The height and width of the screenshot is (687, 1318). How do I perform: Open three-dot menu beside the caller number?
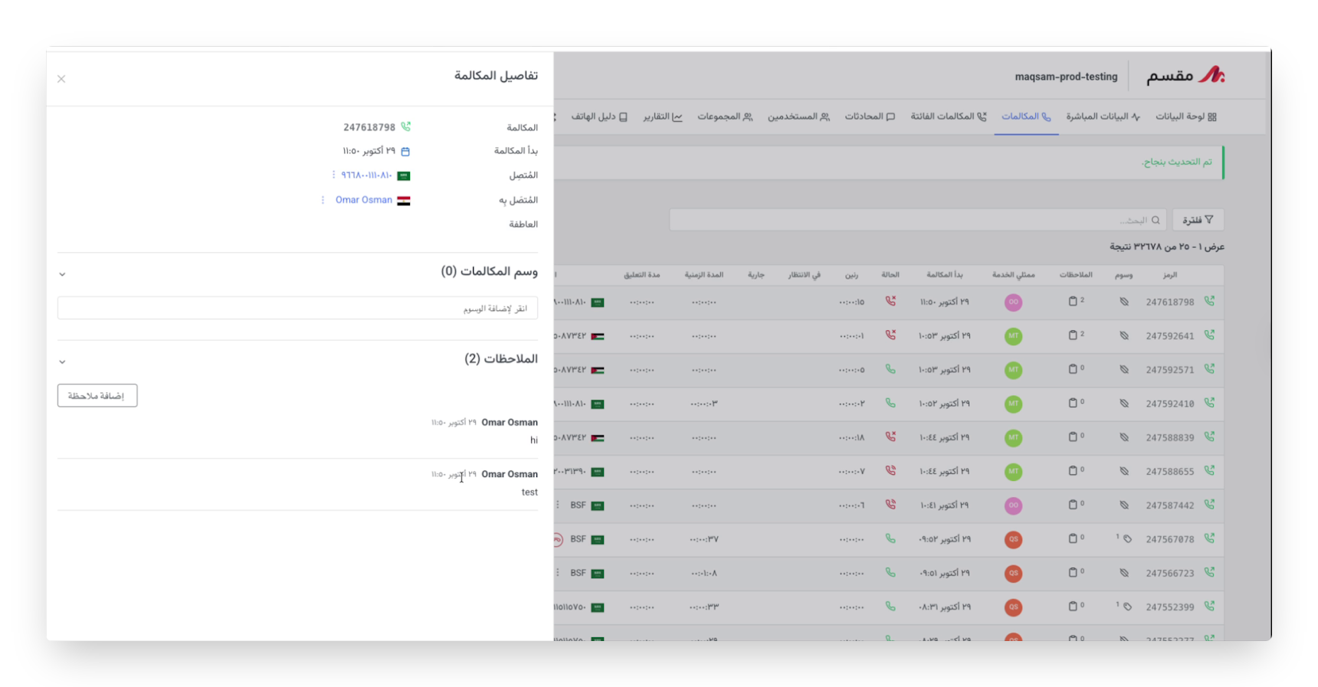coord(333,175)
